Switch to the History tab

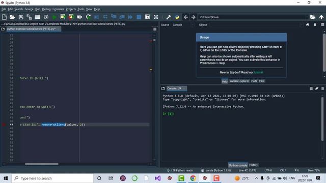(254, 165)
